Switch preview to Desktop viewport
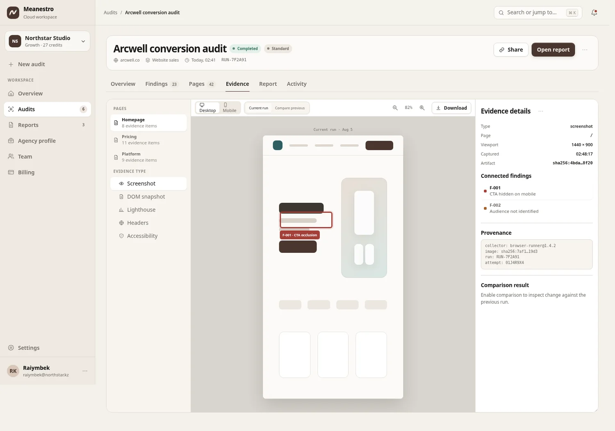The image size is (615, 431). [x=207, y=108]
